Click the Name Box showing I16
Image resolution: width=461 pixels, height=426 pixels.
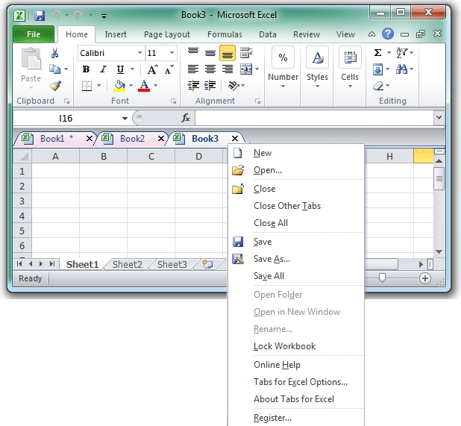(66, 118)
